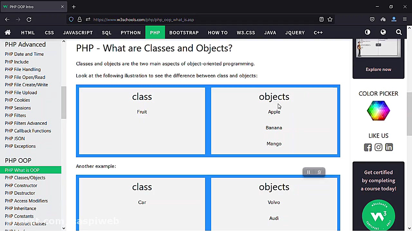Save page to Pocket
The image size is (412, 231).
click(372, 20)
